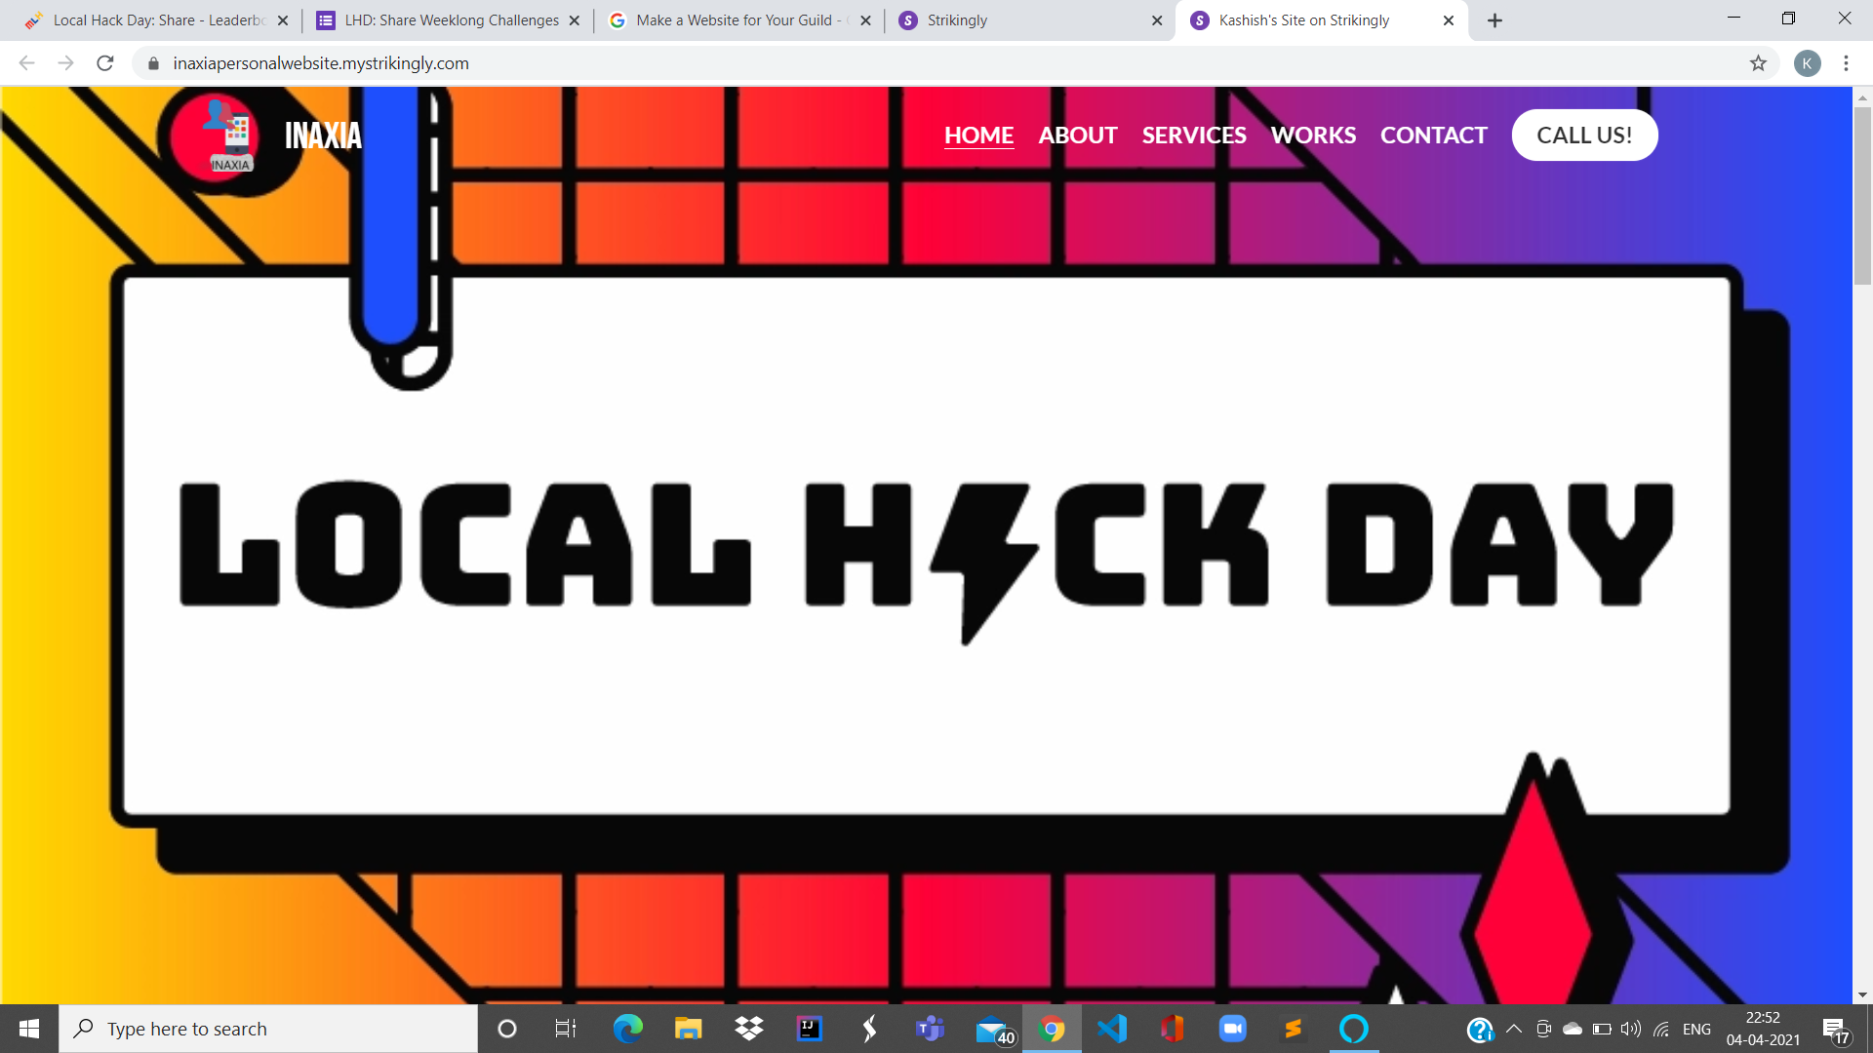Open Chrome customize menu (three dots)
1873x1053 pixels.
tap(1846, 63)
